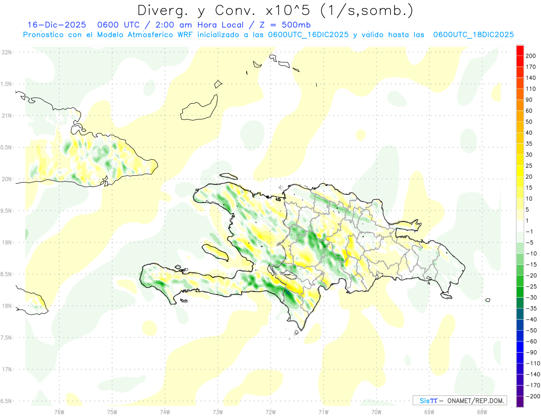The width and height of the screenshot is (541, 418).
Task: Click the longitude label '68W'
Action: point(481,412)
